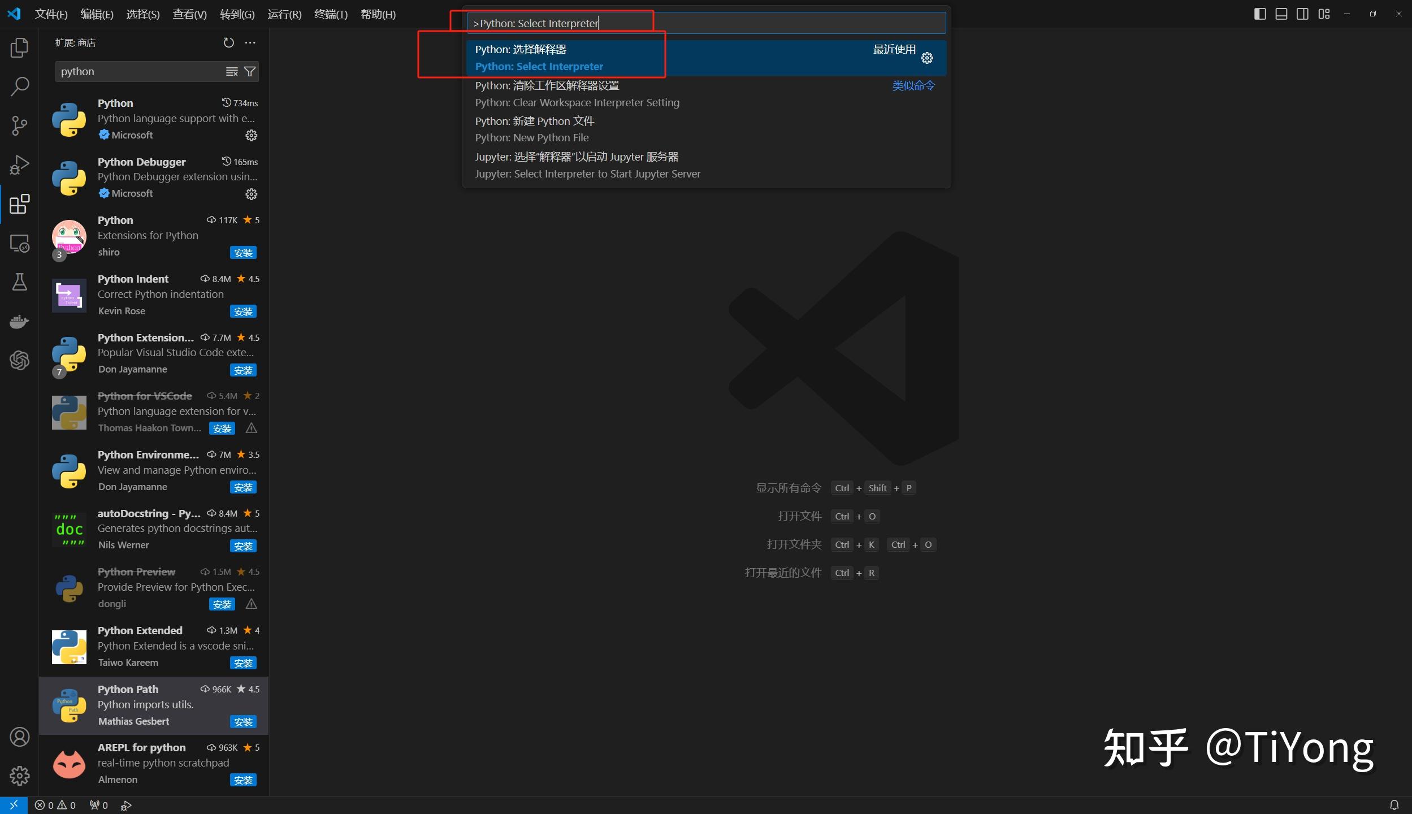Open the 终端 (Terminal) menu

[331, 14]
